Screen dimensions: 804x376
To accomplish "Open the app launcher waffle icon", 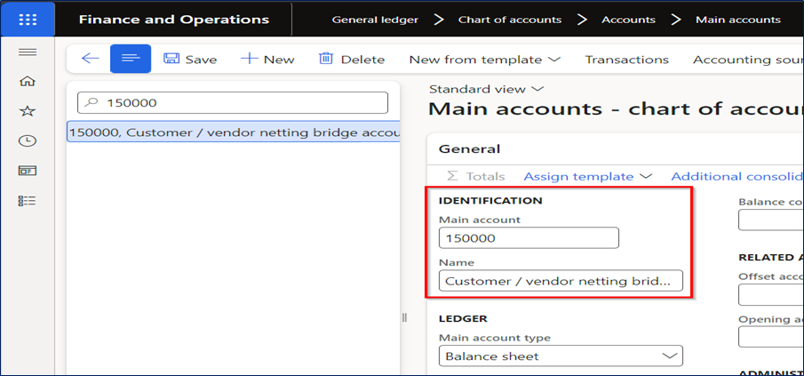I will point(28,20).
